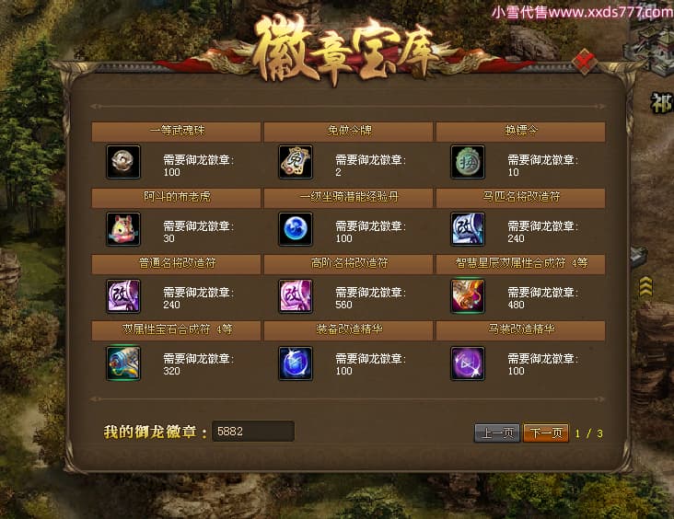Select the pink 高阶名将改造符 icon
This screenshot has width=674, height=519.
[296, 296]
